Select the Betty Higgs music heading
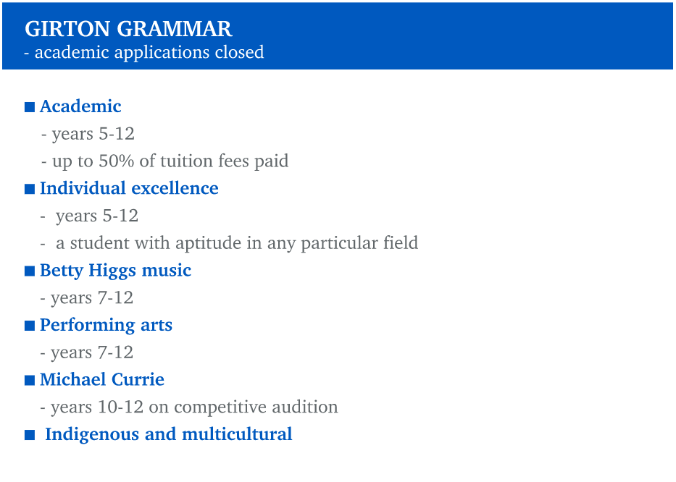Viewport: 676px width, 482px height. pos(115,271)
